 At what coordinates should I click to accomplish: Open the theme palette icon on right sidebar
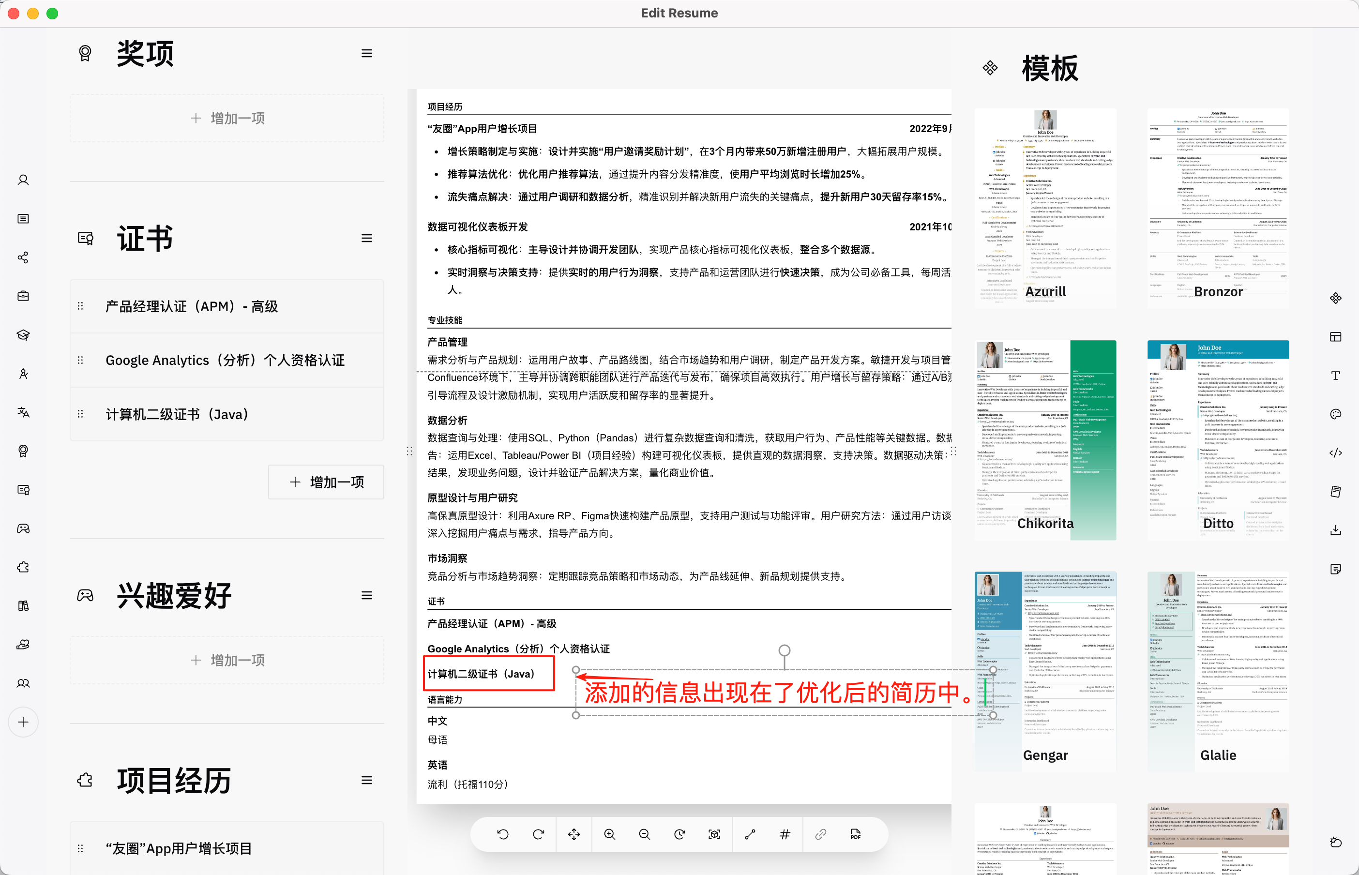pyautogui.click(x=1336, y=414)
